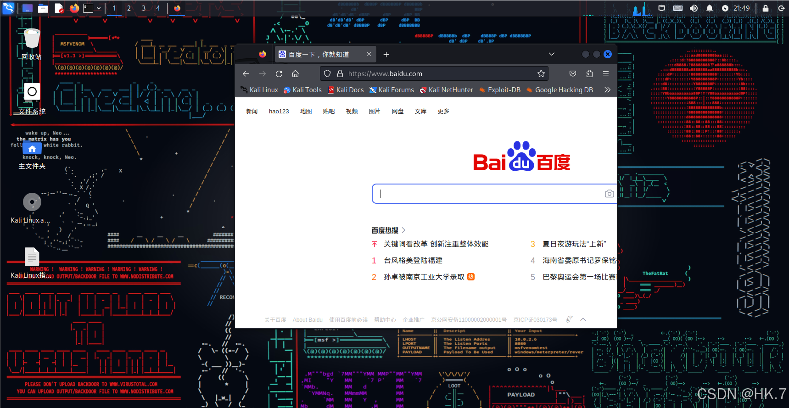The image size is (789, 408).
Task: Open Baidu 网盘 navigation link
Action: pyautogui.click(x=397, y=112)
